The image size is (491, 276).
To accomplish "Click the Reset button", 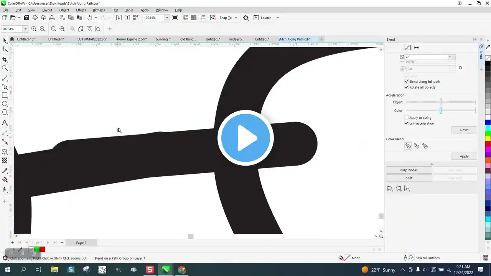I will pos(464,130).
